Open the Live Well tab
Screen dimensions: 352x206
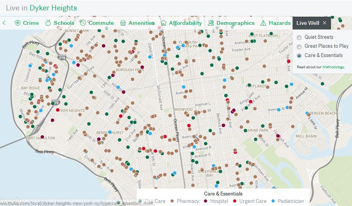pyautogui.click(x=308, y=23)
